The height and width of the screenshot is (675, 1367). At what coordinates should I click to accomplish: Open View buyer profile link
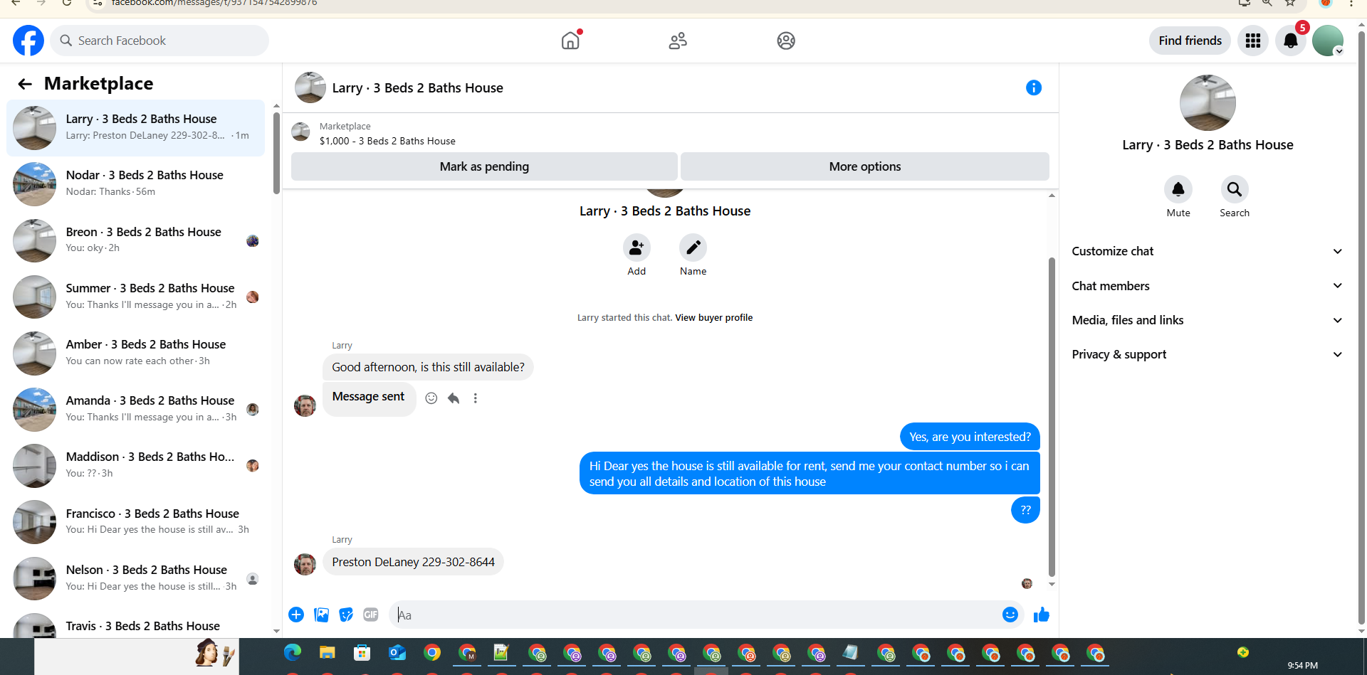[714, 318]
